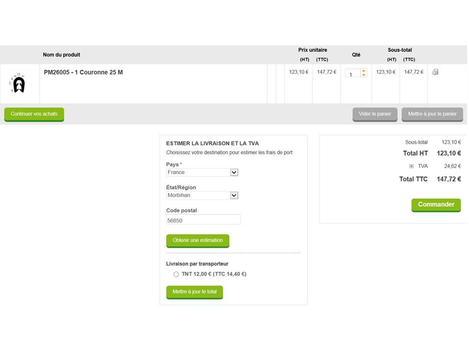Click Continuer vos achats button
The image size is (469, 352).
pos(34,114)
